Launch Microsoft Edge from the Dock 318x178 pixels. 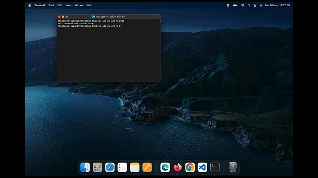[165, 167]
